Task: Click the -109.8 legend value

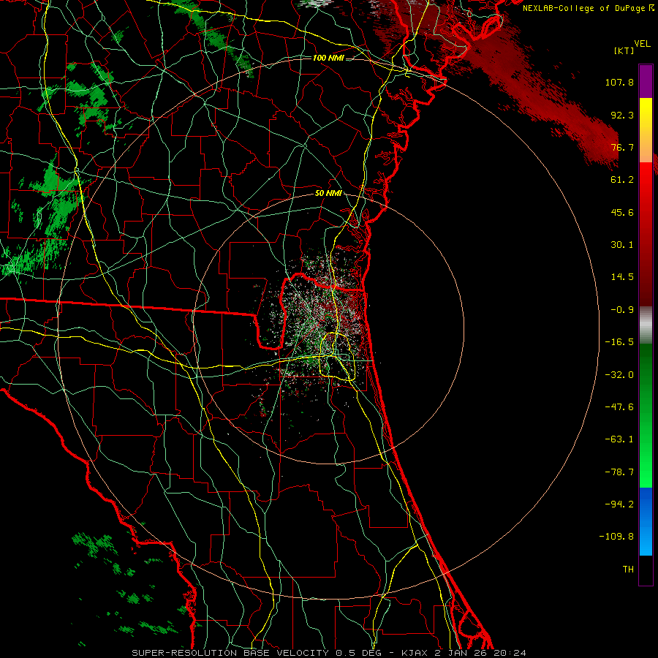Action: 616,537
